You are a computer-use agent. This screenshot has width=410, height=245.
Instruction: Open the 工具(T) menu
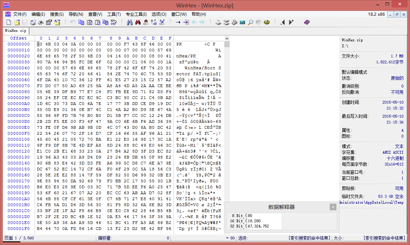click(114, 14)
